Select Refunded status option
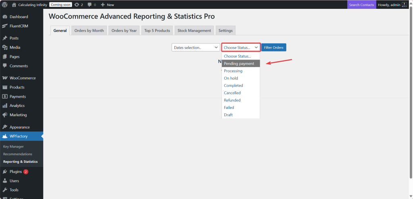The image size is (413, 199). (x=241, y=100)
